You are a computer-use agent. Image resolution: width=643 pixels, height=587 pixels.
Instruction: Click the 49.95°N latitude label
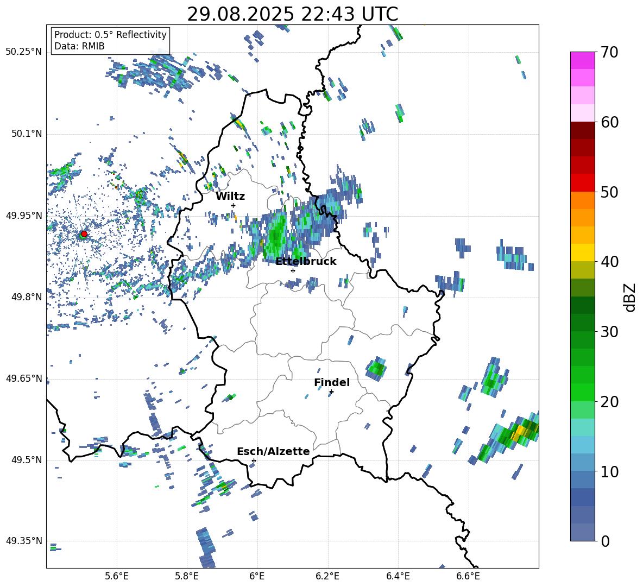24,215
